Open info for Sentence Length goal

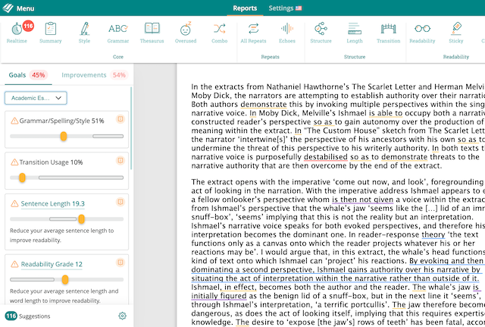pyautogui.click(x=120, y=202)
